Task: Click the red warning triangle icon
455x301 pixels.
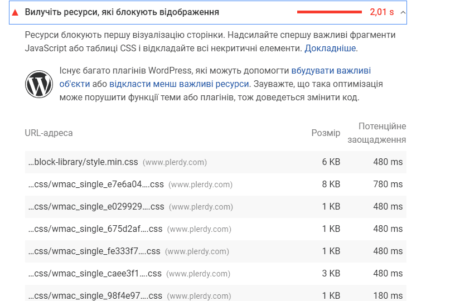Action: pyautogui.click(x=16, y=12)
